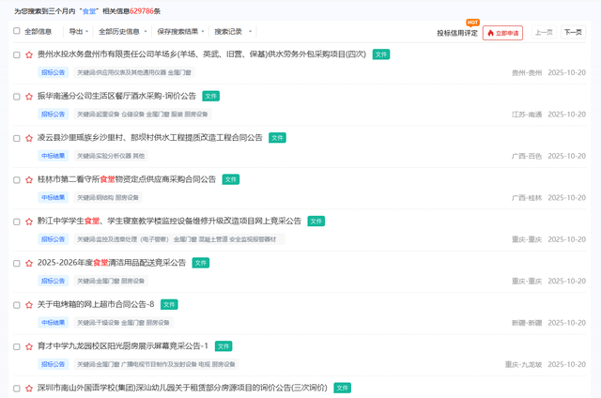Select the checkbox for 关于电烤箱 row
Viewport: 601px width, 398px height.
coord(17,305)
